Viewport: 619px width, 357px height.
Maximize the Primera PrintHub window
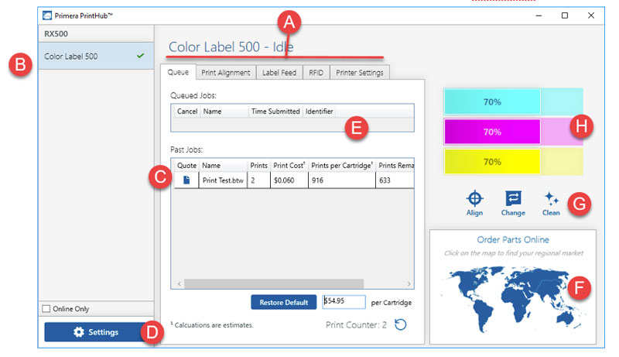coord(565,15)
